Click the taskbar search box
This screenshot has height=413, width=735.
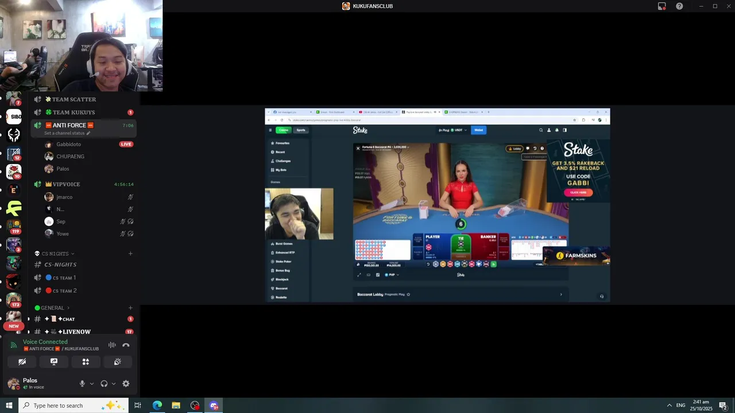pyautogui.click(x=75, y=406)
